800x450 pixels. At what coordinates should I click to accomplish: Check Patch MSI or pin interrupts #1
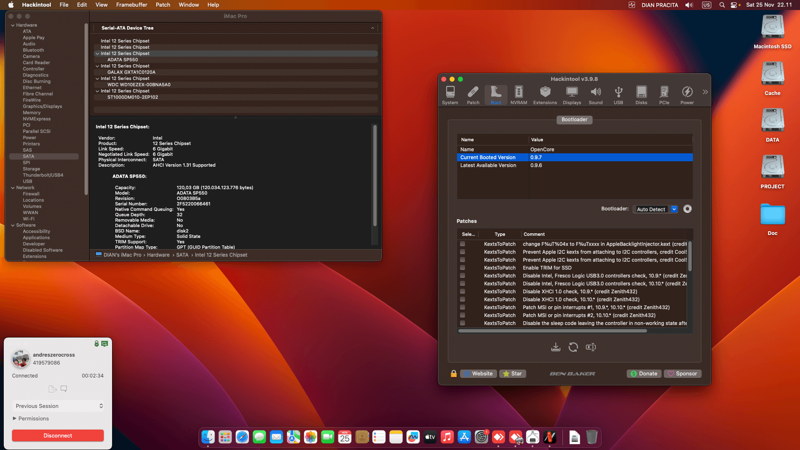[462, 307]
